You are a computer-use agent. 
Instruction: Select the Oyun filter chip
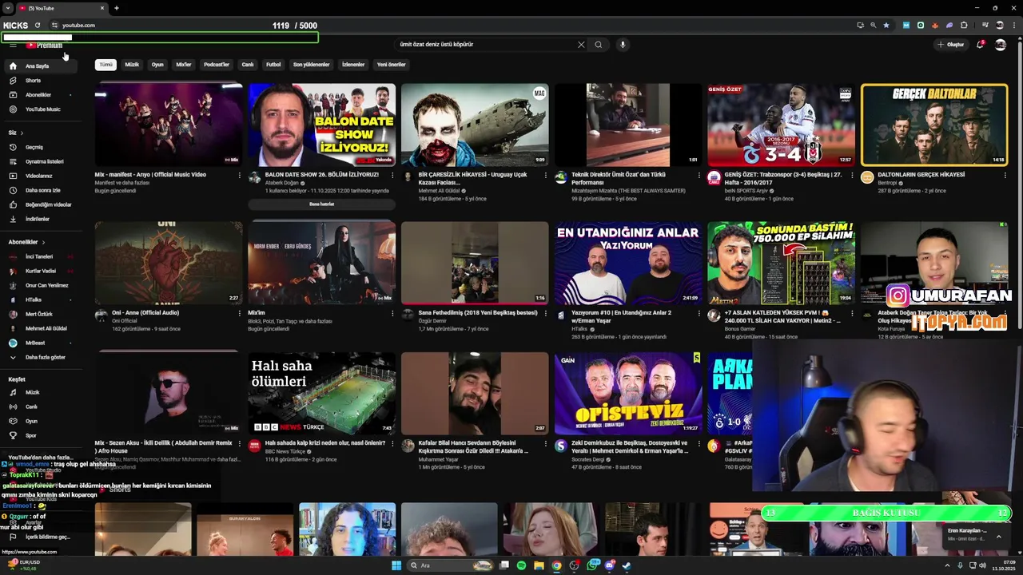point(157,65)
